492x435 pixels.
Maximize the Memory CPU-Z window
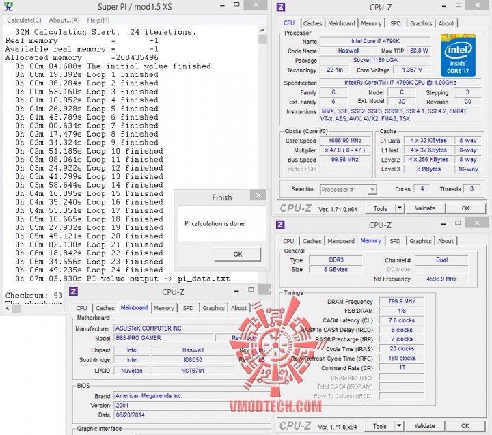(458, 223)
